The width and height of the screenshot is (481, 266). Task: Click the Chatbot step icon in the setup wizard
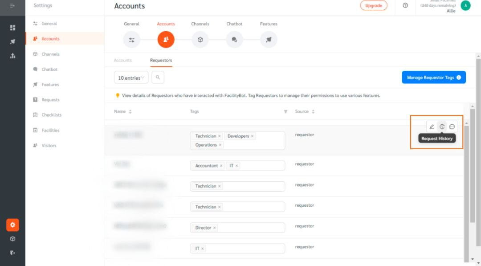(x=234, y=39)
